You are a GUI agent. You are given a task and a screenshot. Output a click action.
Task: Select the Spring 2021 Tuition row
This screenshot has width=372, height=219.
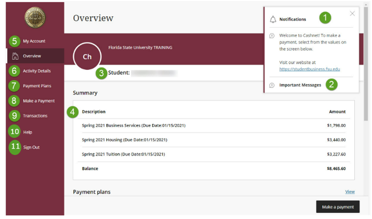pyautogui.click(x=214, y=154)
